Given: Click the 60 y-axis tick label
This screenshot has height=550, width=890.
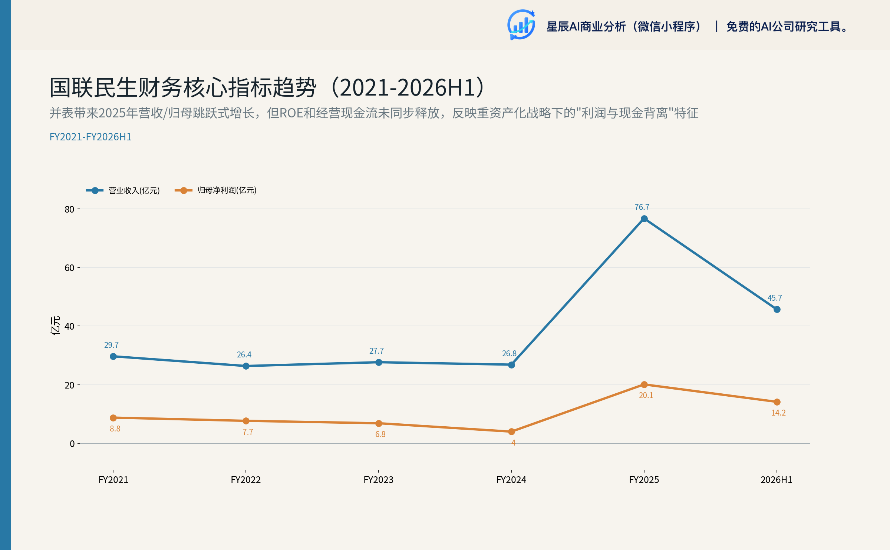Looking at the screenshot, I should (x=69, y=268).
